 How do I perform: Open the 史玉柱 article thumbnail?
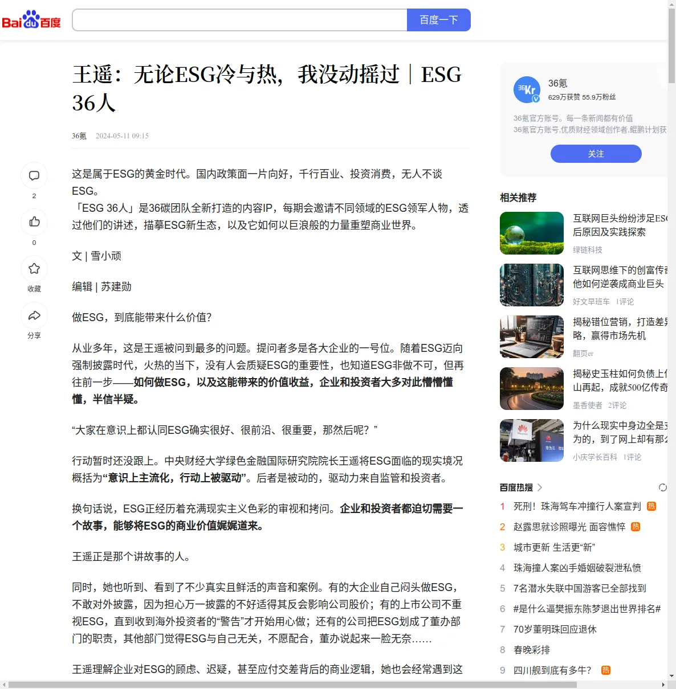pos(532,389)
